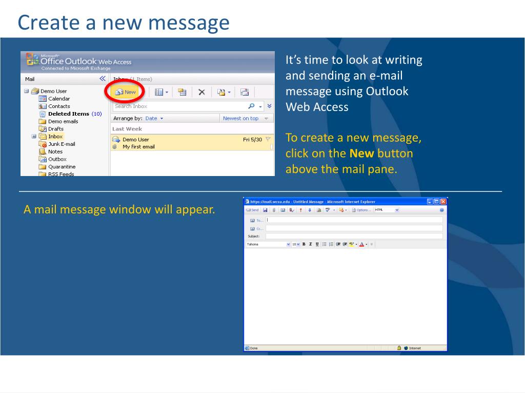Viewport: 525px width, 393px height.
Task: Click the flag icon on Demo User email
Action: pos(268,139)
